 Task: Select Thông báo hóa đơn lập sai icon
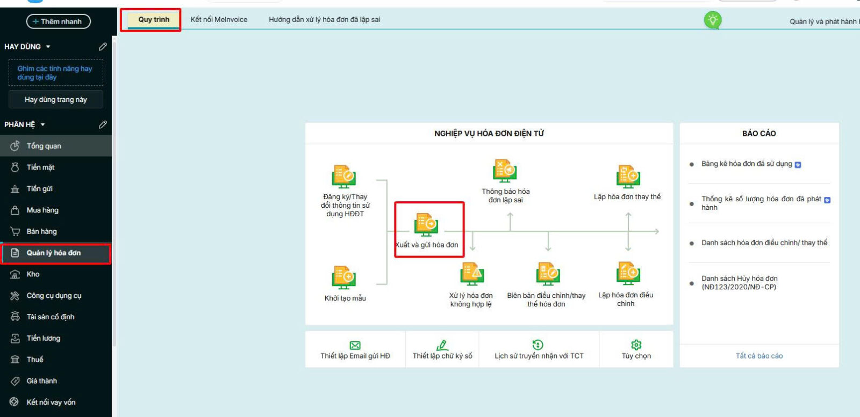point(505,171)
